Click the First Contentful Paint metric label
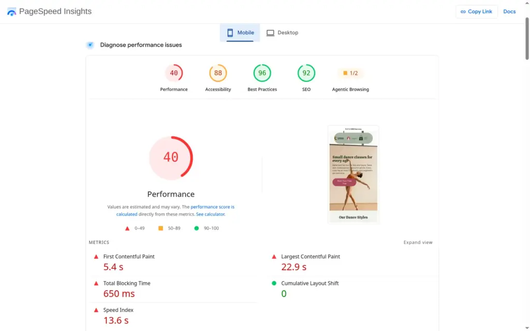The height and width of the screenshot is (331, 530). (129, 257)
